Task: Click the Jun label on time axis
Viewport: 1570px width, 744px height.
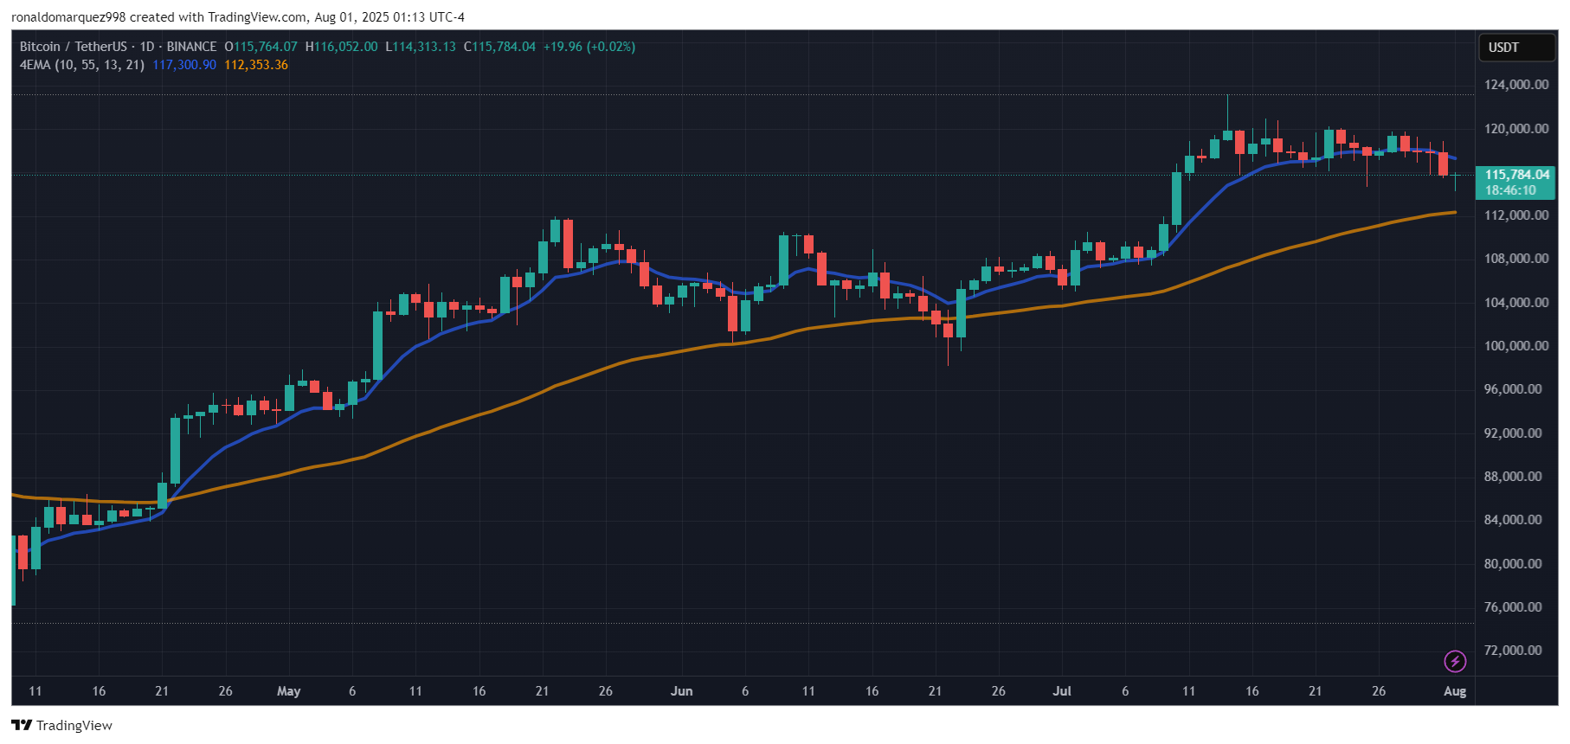Action: tap(681, 691)
